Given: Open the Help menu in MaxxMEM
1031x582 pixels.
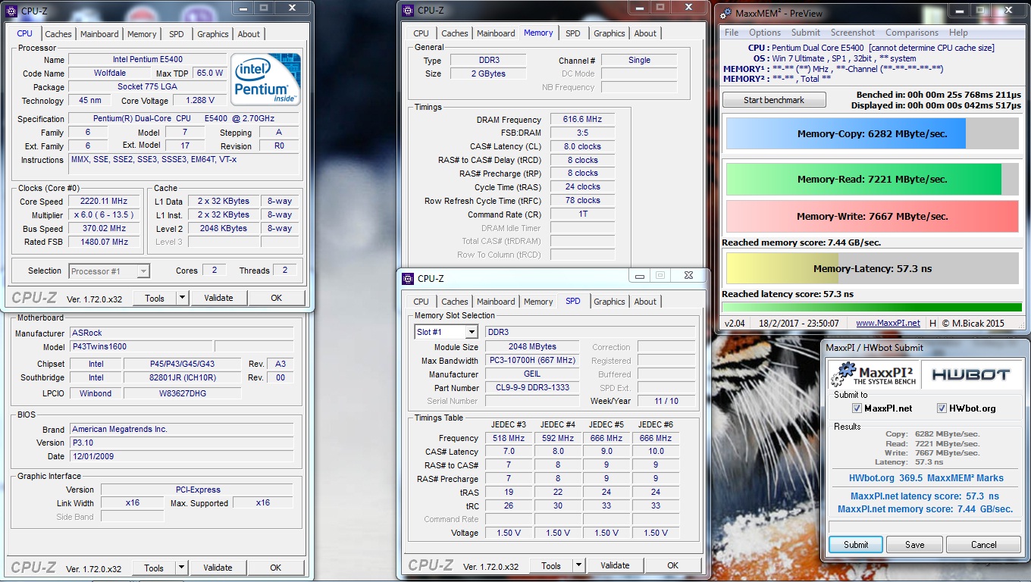Looking at the screenshot, I should (958, 33).
